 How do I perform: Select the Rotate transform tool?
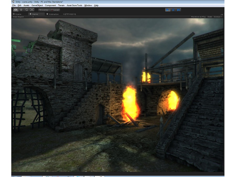coord(26,10)
